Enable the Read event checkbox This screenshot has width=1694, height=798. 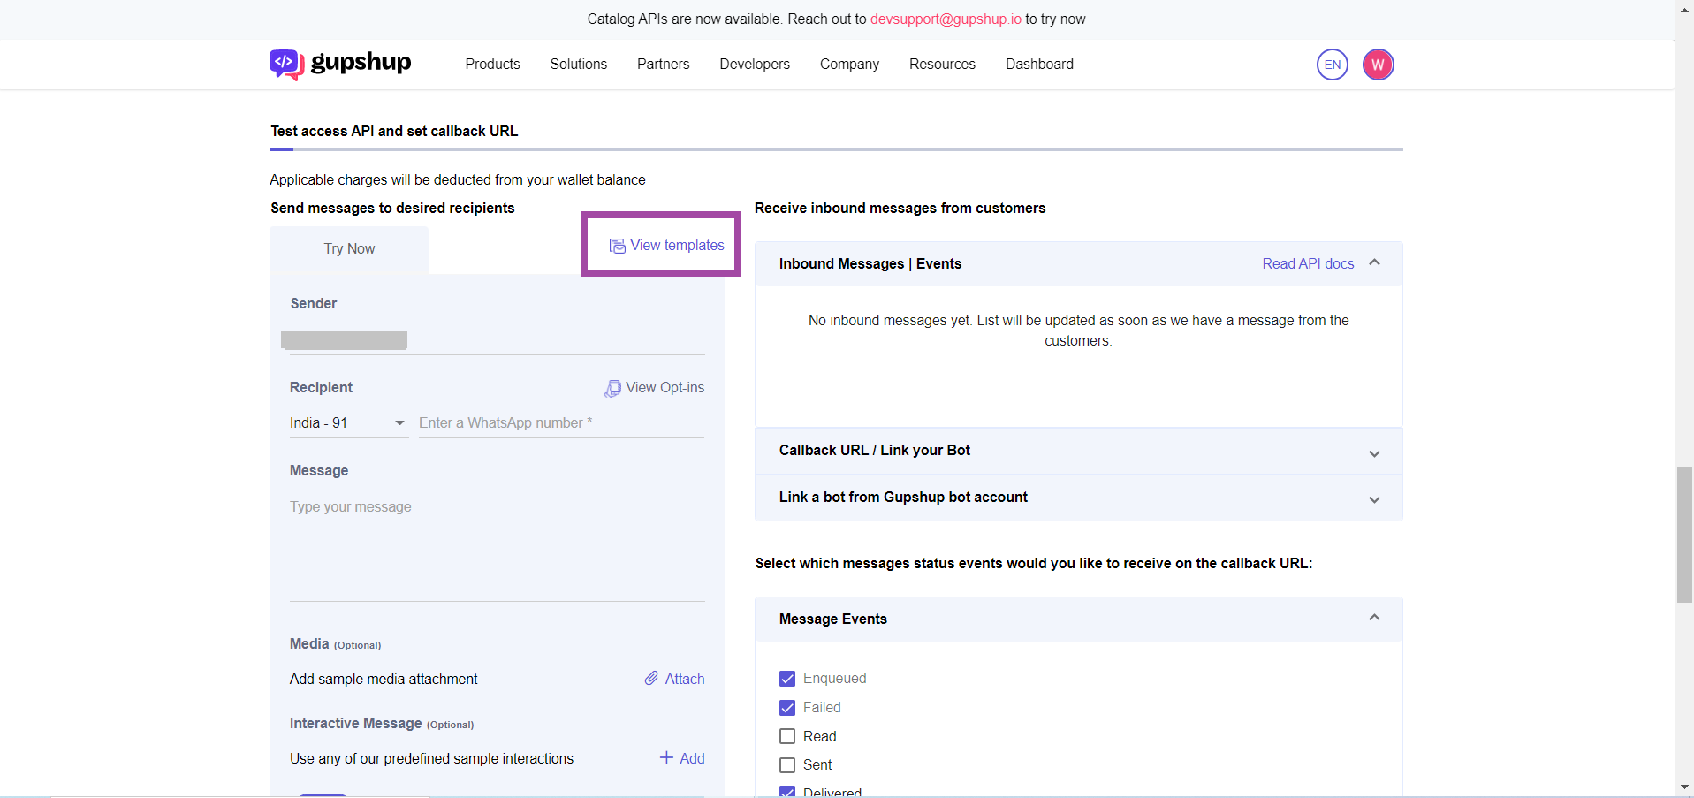tap(787, 736)
